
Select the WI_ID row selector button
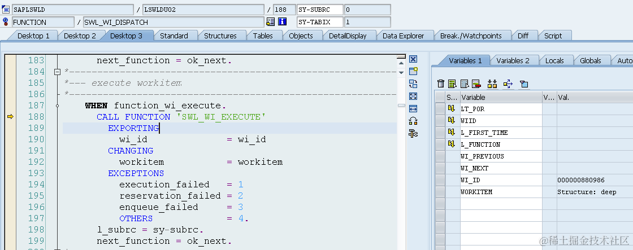tap(440, 180)
